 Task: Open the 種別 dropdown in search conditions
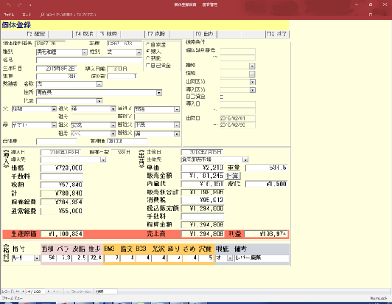(x=252, y=66)
